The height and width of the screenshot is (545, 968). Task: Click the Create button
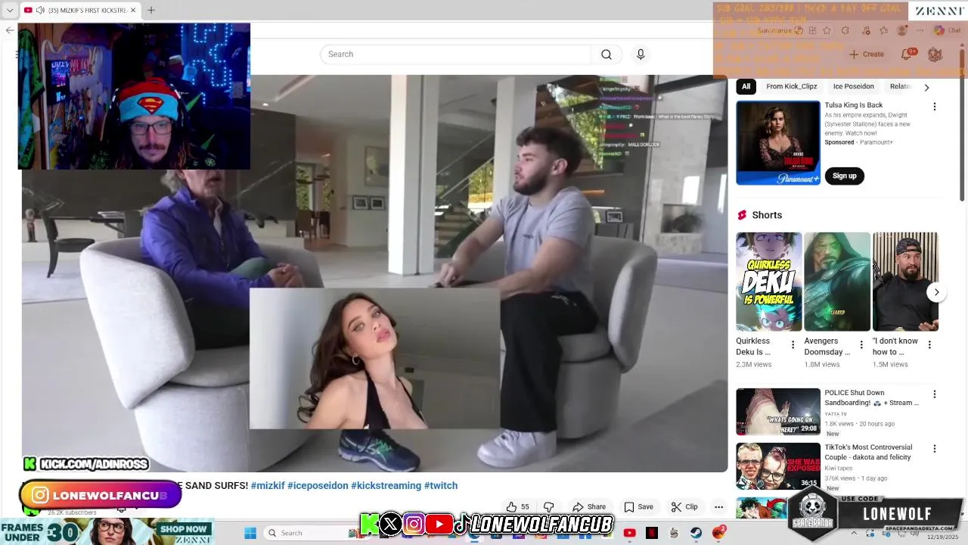point(866,54)
